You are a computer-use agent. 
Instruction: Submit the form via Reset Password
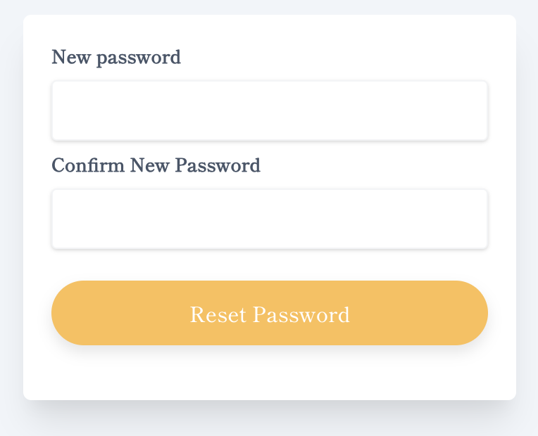[x=270, y=313]
